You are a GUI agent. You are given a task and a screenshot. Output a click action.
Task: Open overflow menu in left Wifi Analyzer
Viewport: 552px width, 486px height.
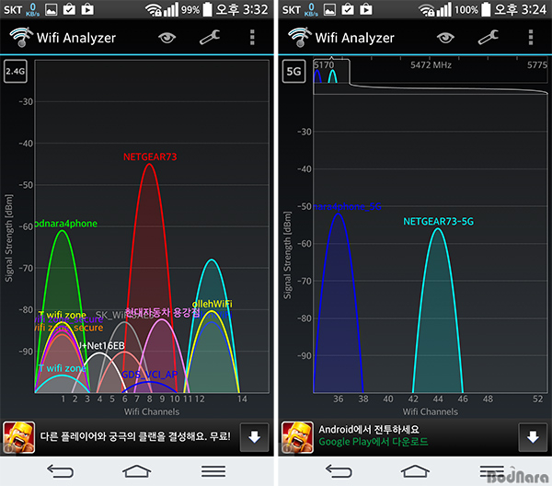pos(252,38)
